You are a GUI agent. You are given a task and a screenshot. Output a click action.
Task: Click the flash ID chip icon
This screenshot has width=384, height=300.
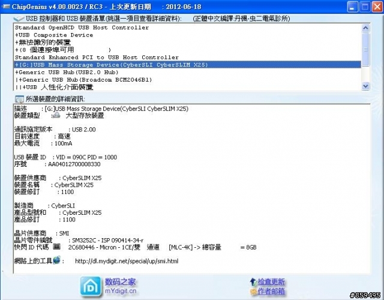(57, 247)
